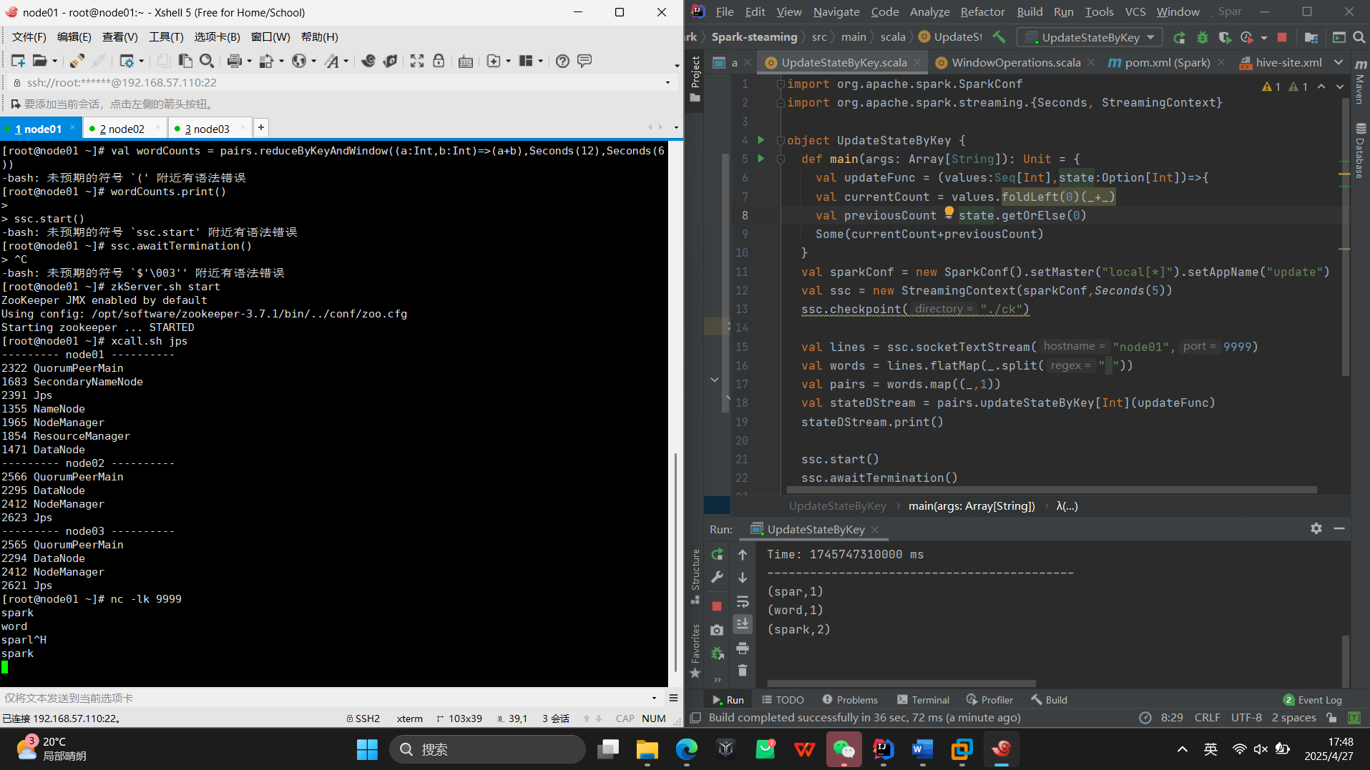Click the green Rerun icon in IntelliJ toolbar
This screenshot has width=1370, height=770.
coord(1180,37)
